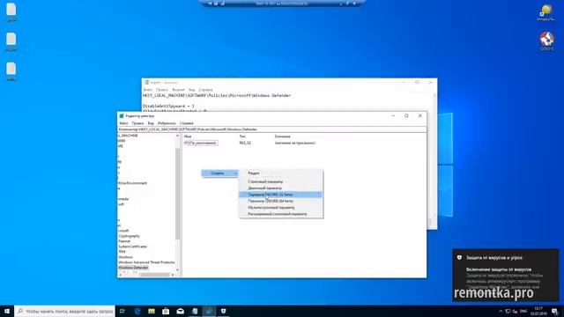Open the top-right desktop shortcut icon
Viewport: 564px width, 317px height.
point(546,12)
